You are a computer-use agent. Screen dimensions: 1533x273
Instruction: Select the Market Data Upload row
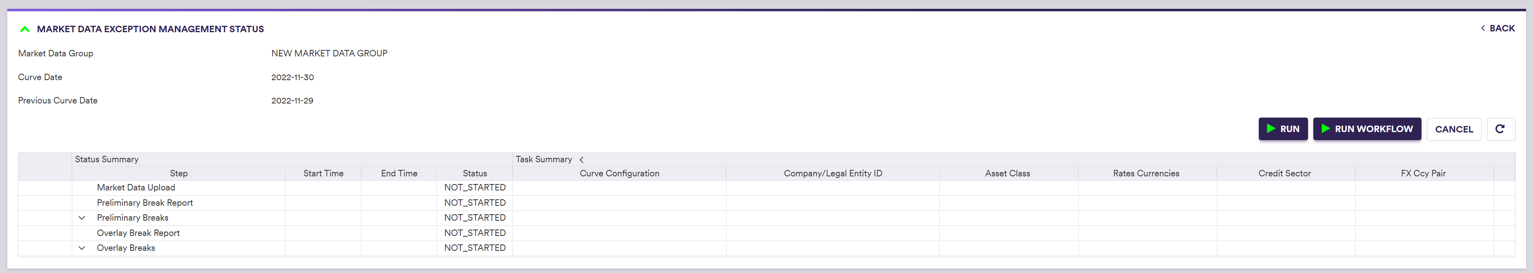pos(136,188)
